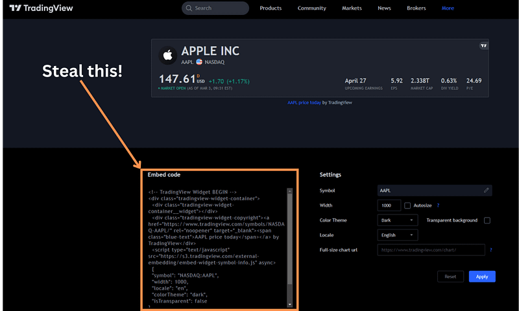Viewport: 519px width, 311px height.
Task: Click the 2.338T market cap value
Action: 420,80
